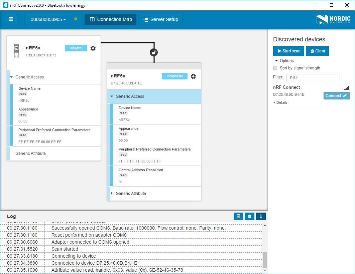
Task: Click log entry 'Reset performed on adapter COM6'
Action: [x=89, y=235]
